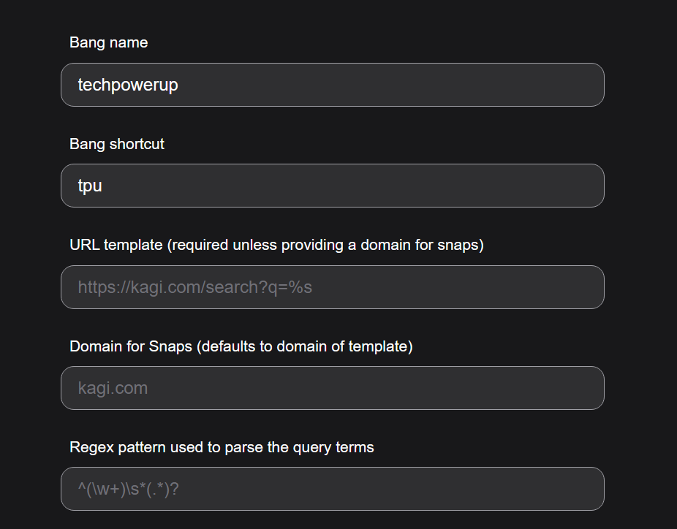Click the "Bang name" label

[108, 43]
